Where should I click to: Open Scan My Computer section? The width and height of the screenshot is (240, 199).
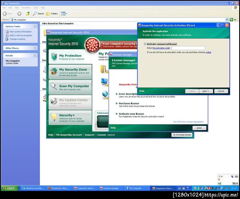pyautogui.click(x=70, y=87)
